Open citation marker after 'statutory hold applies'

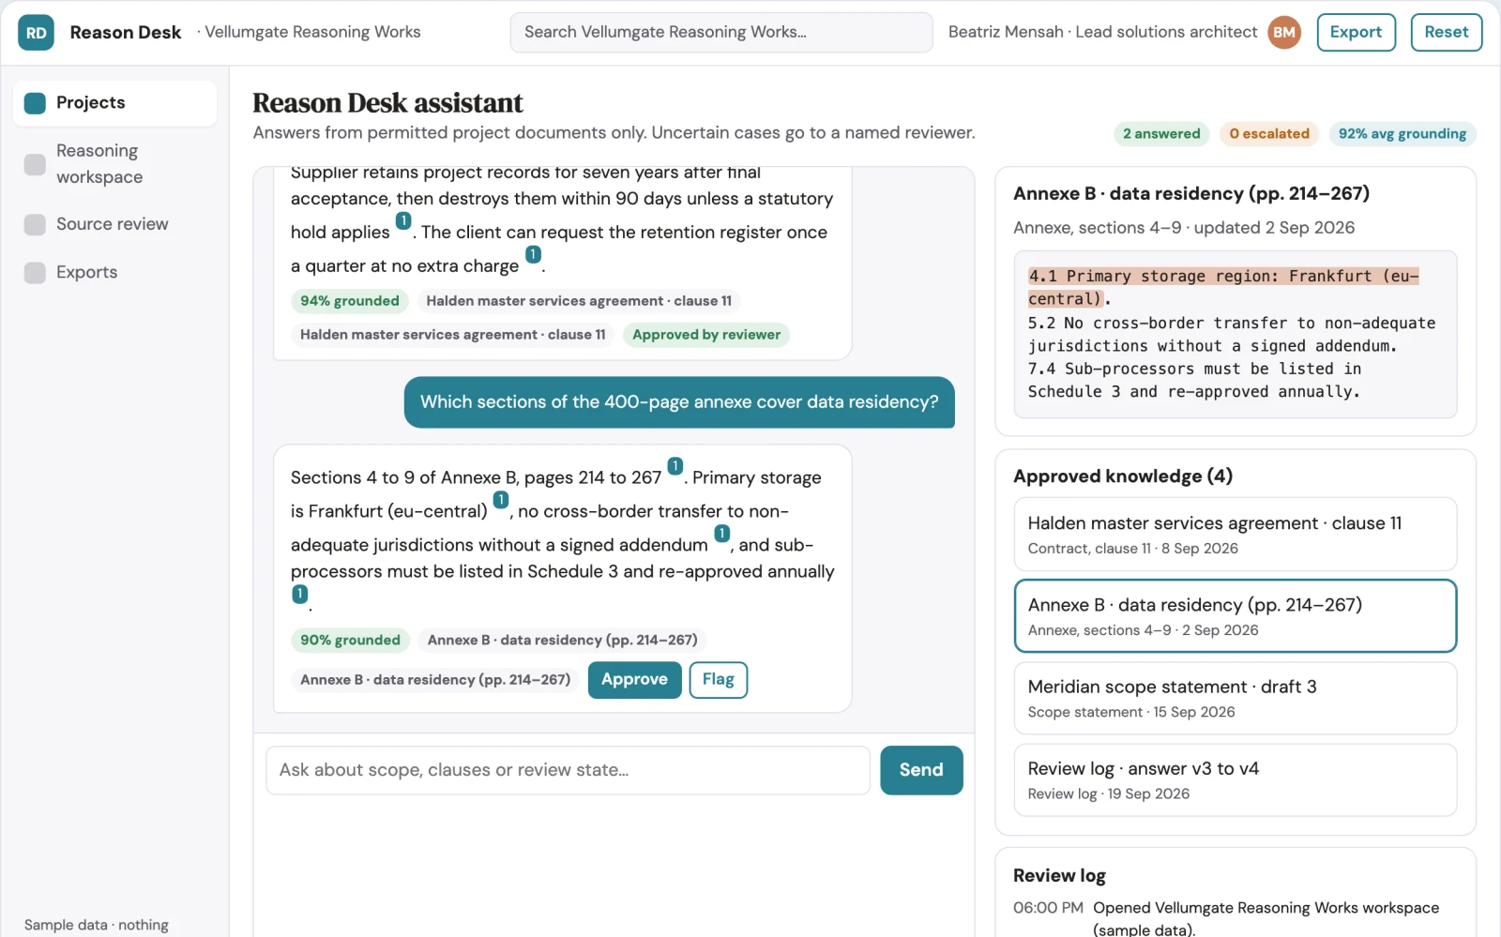(x=403, y=220)
